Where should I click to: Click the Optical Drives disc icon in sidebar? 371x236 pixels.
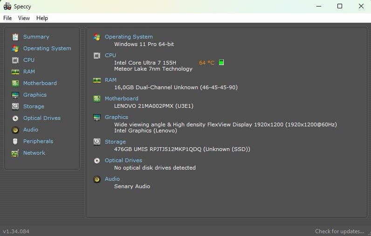15,118
